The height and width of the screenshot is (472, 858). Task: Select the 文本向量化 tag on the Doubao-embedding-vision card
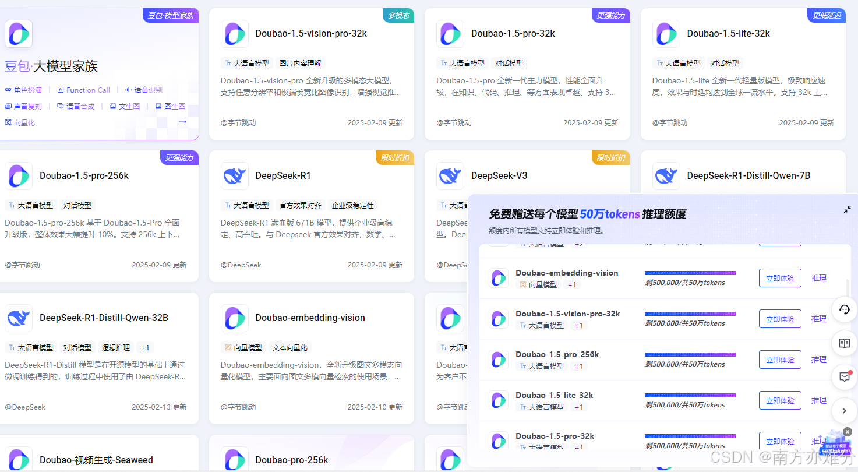pos(289,347)
